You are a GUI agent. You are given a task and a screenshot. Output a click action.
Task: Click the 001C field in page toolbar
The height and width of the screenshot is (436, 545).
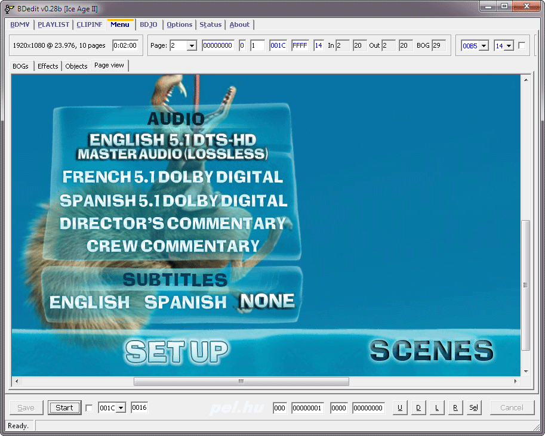[278, 45]
